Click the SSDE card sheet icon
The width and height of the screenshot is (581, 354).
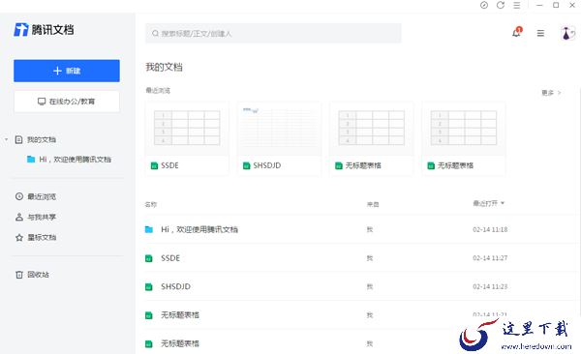coord(154,166)
